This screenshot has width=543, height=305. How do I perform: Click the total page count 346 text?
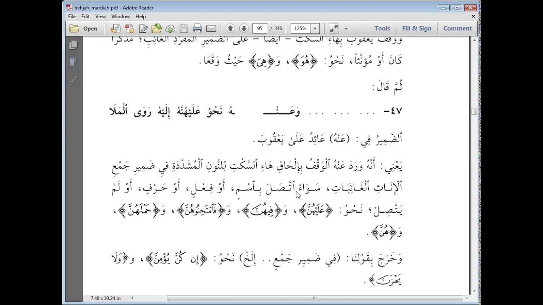[x=279, y=28]
